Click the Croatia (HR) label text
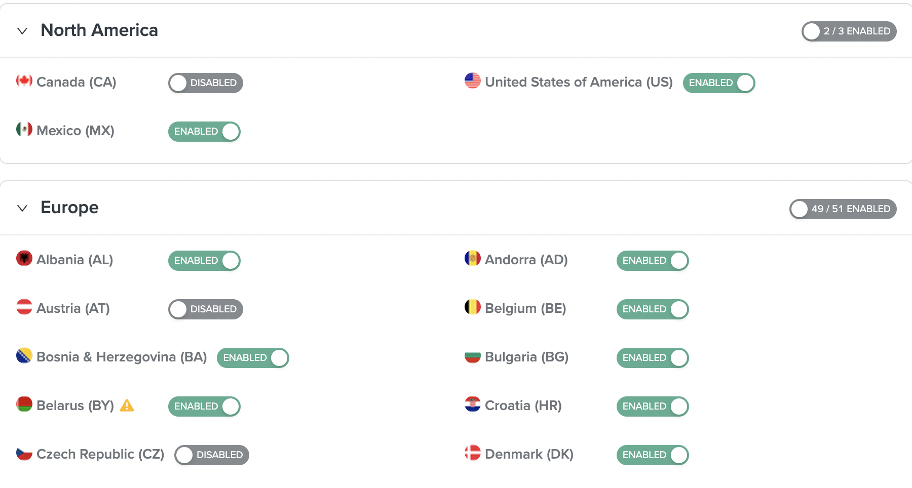Image resolution: width=912 pixels, height=488 pixels. [x=523, y=405]
